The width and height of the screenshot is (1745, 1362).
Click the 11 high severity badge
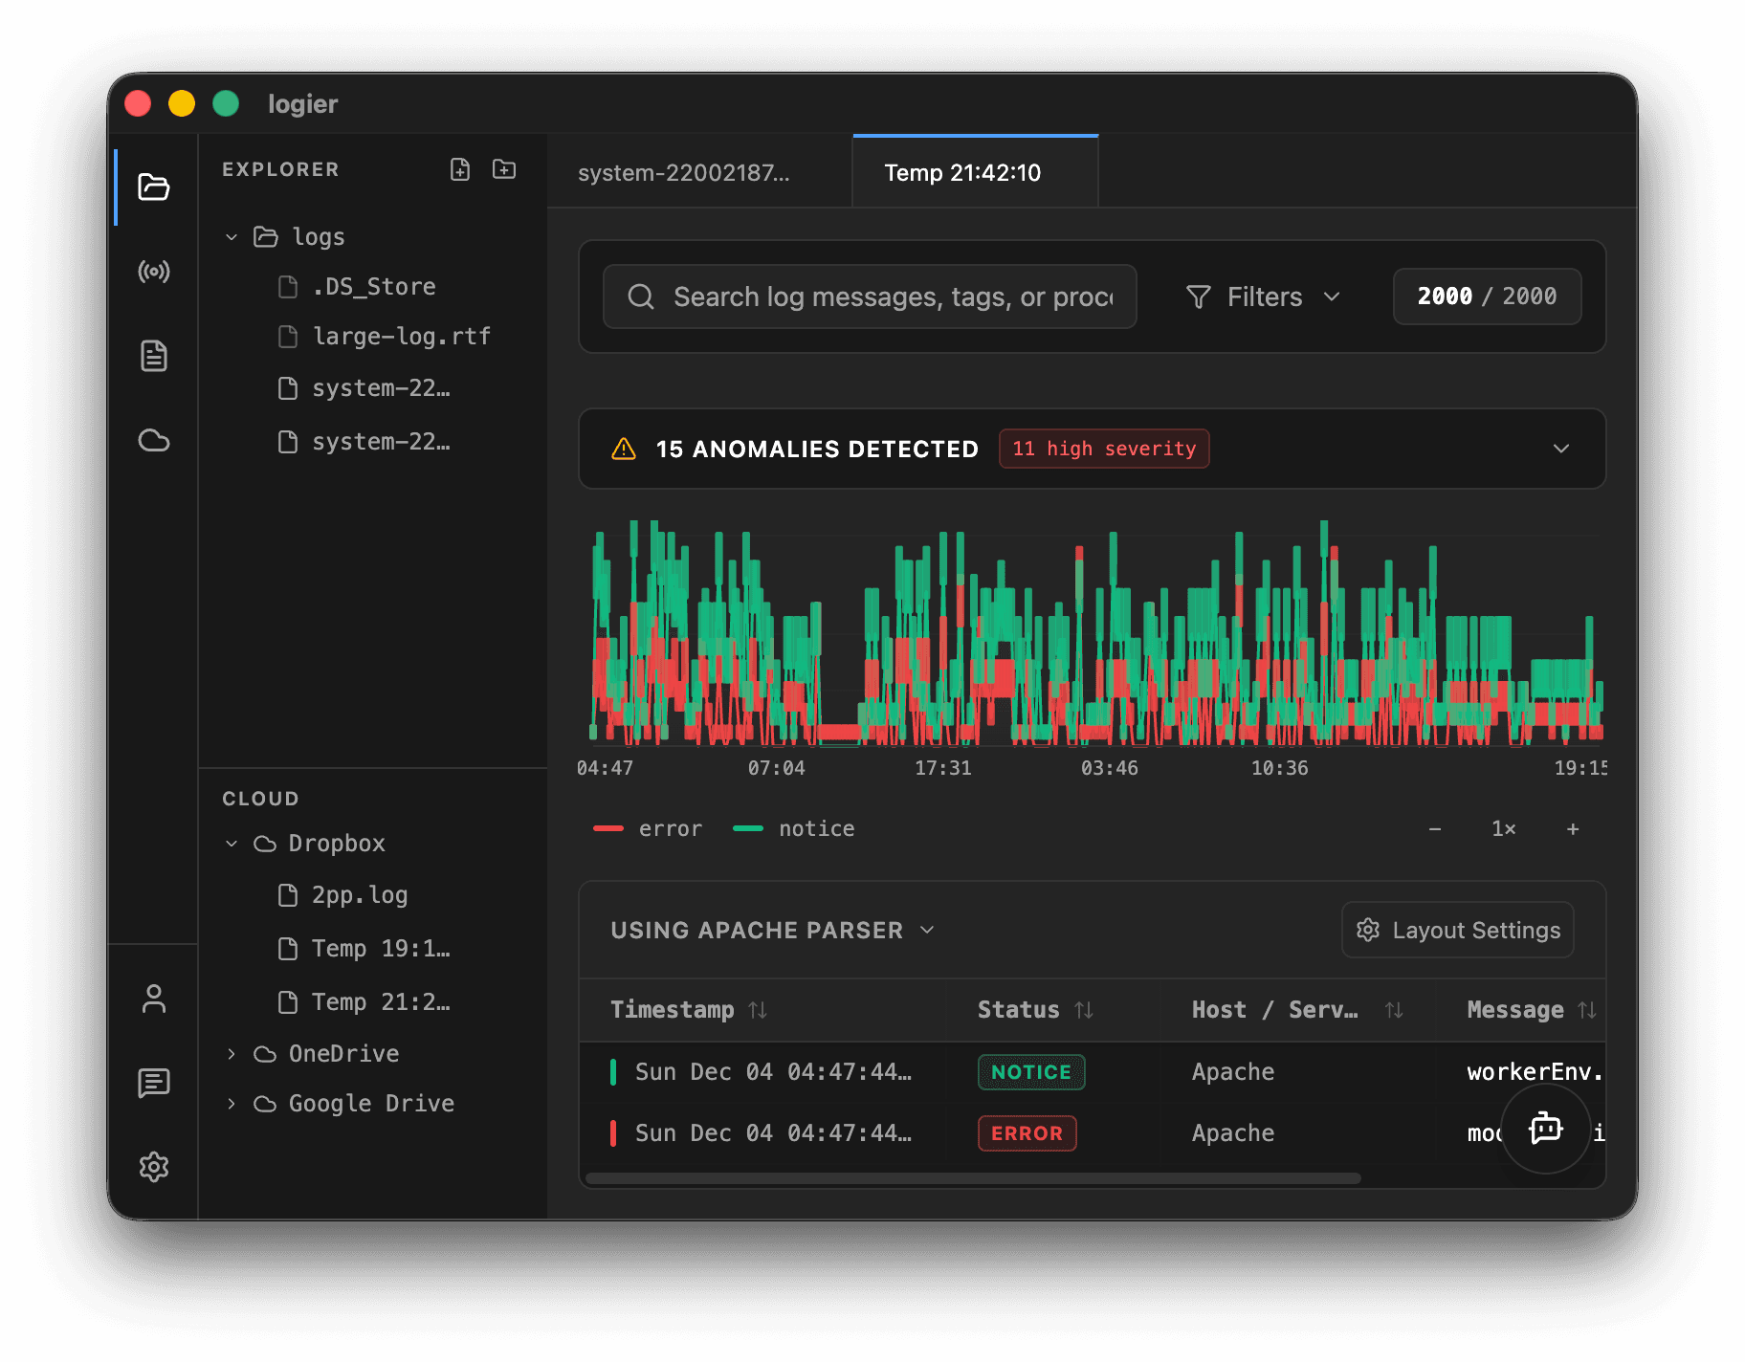(1104, 449)
